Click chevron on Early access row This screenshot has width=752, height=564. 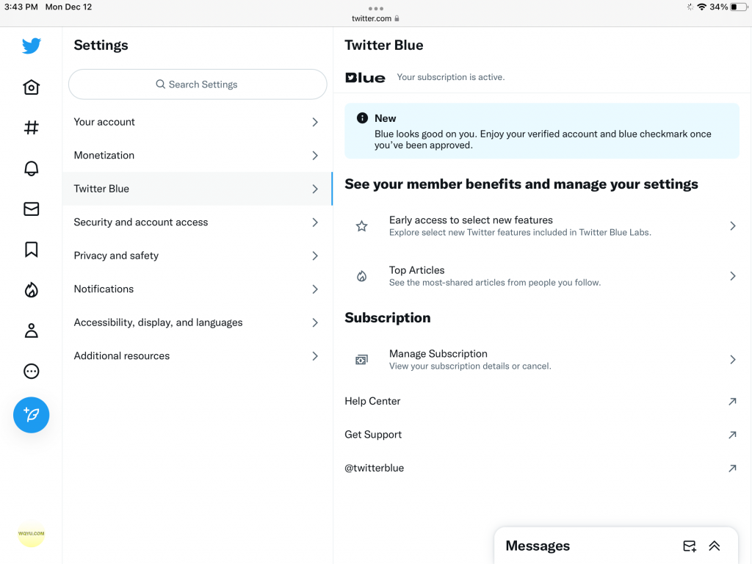coord(733,226)
